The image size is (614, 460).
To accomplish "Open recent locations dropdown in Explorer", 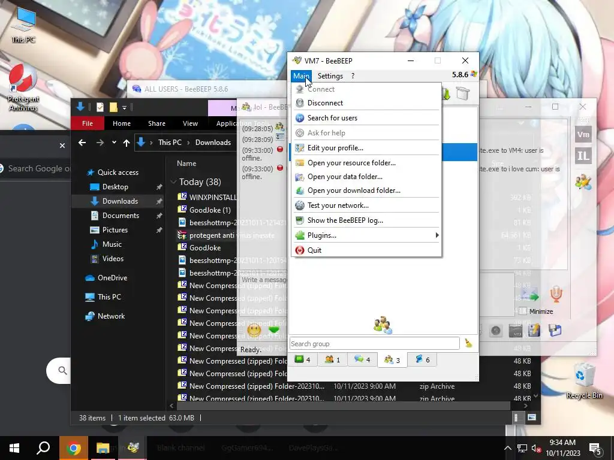I will click(114, 143).
